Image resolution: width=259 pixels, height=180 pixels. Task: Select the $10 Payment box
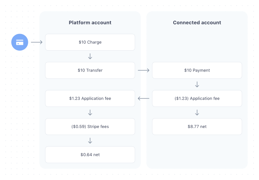point(197,70)
